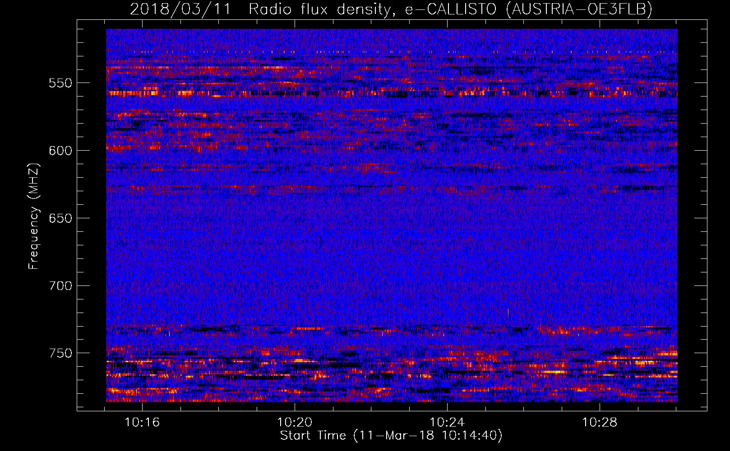Click the plot title text e-CALLISTO

click(x=450, y=9)
